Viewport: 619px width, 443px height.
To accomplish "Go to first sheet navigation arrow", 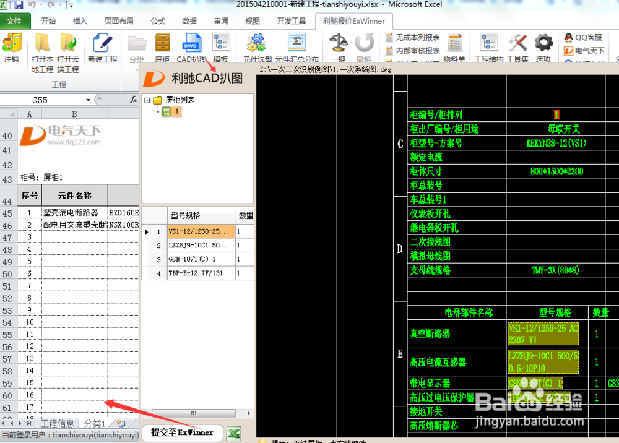I will [3, 423].
